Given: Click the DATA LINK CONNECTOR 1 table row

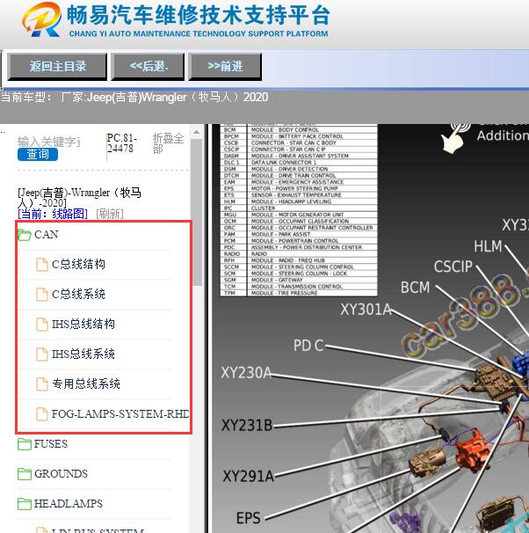Looking at the screenshot, I should coord(299,163).
